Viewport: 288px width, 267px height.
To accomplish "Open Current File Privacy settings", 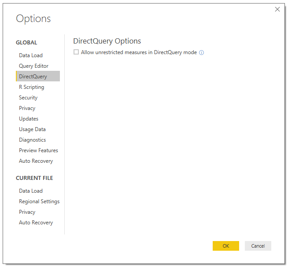I will pos(27,212).
